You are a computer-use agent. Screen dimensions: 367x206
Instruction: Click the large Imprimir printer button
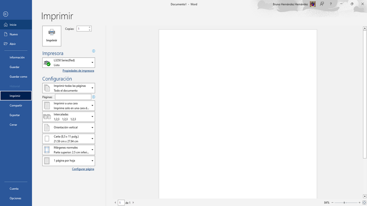[52, 36]
